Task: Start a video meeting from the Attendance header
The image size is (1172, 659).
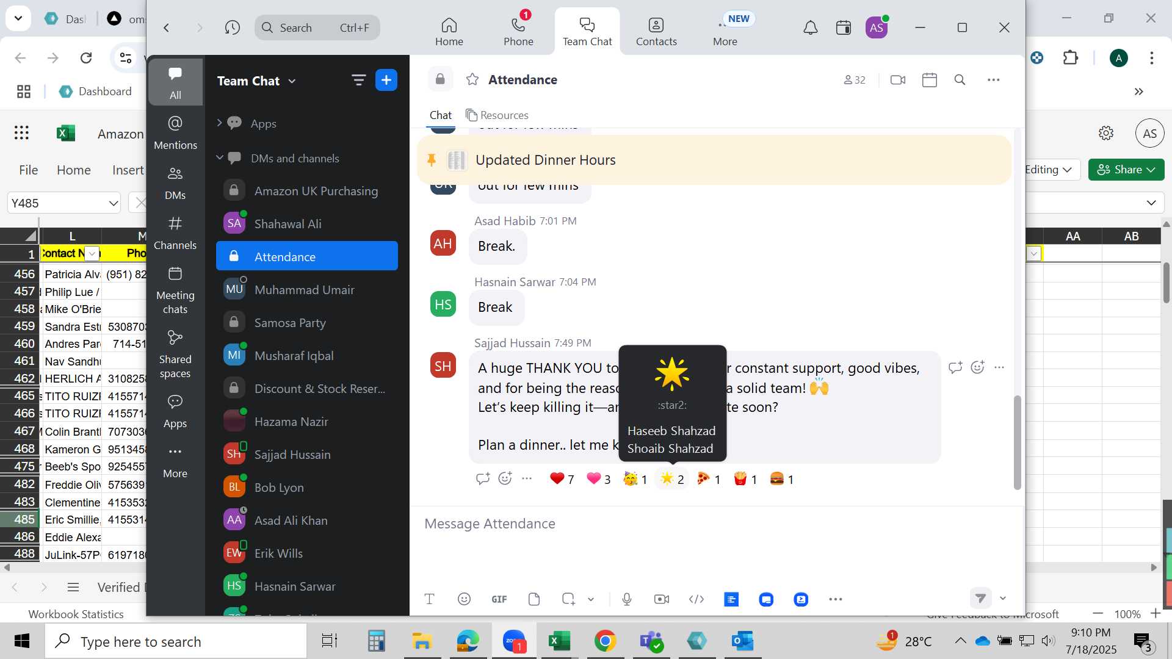Action: coord(898,80)
